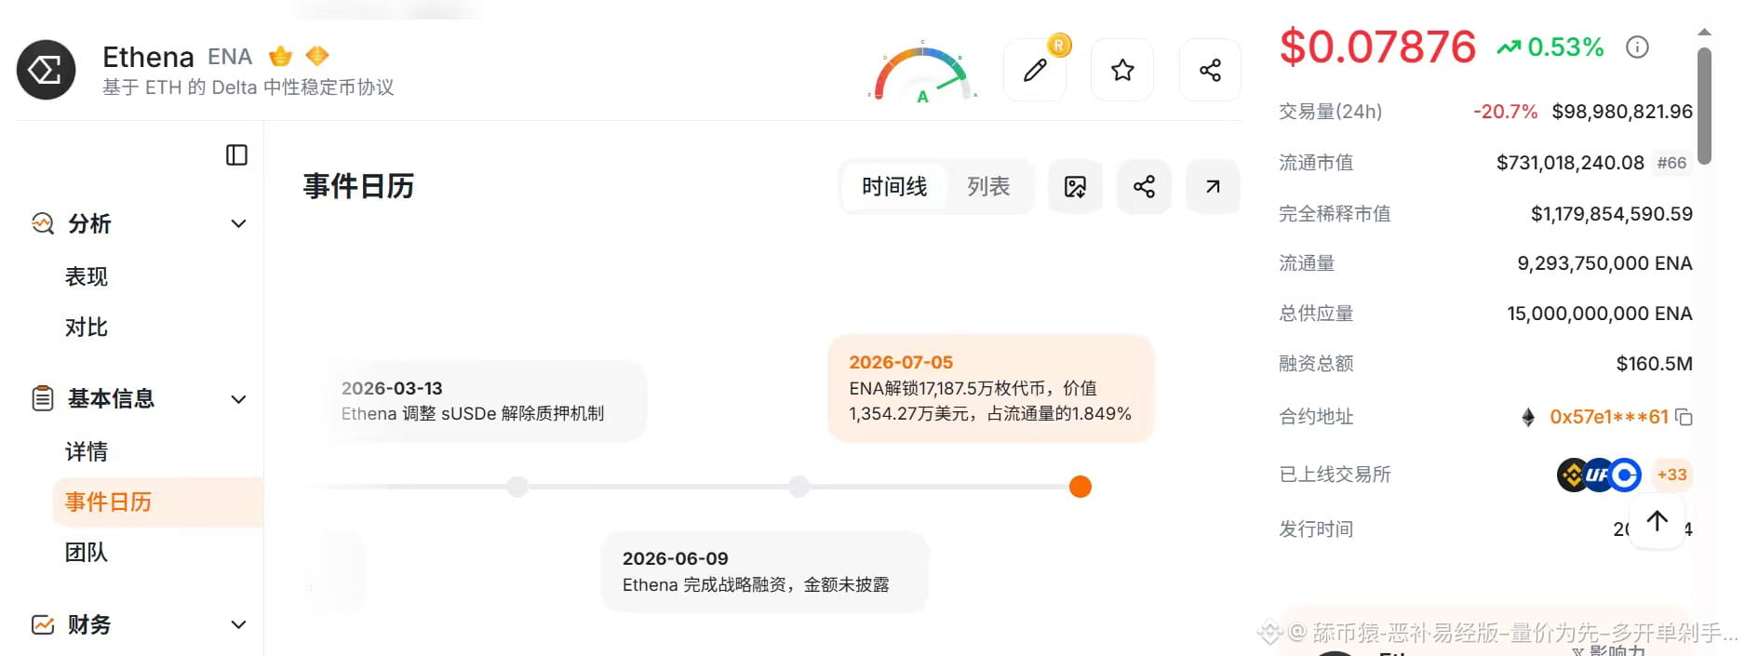Image resolution: width=1745 pixels, height=656 pixels.
Task: Click the right panel scrollbar thumb
Action: (1704, 105)
